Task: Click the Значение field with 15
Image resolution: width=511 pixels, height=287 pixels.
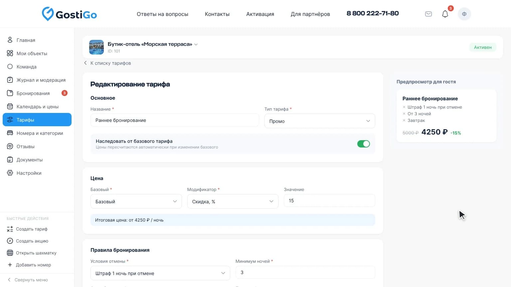Action: tap(329, 201)
